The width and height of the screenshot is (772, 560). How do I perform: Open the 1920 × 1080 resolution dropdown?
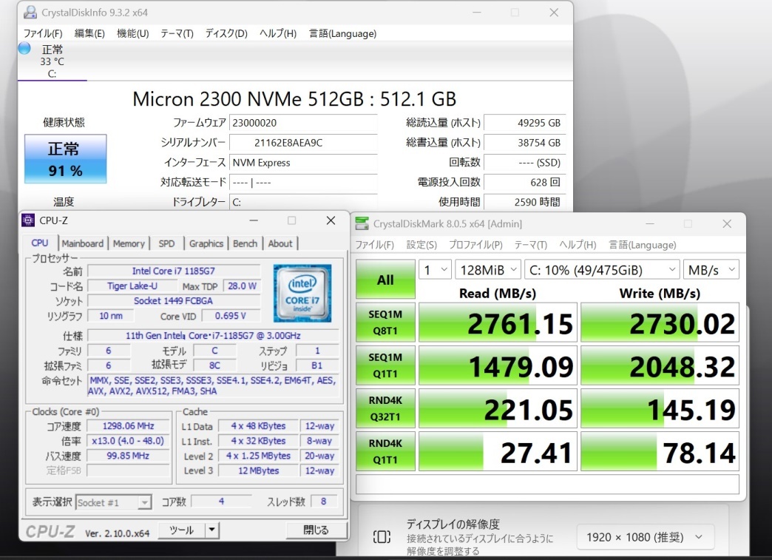tap(644, 537)
